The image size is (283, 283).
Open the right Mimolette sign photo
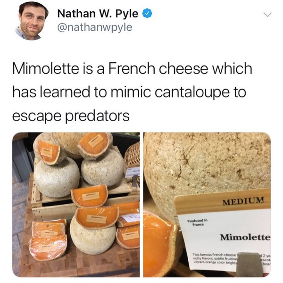tap(207, 205)
